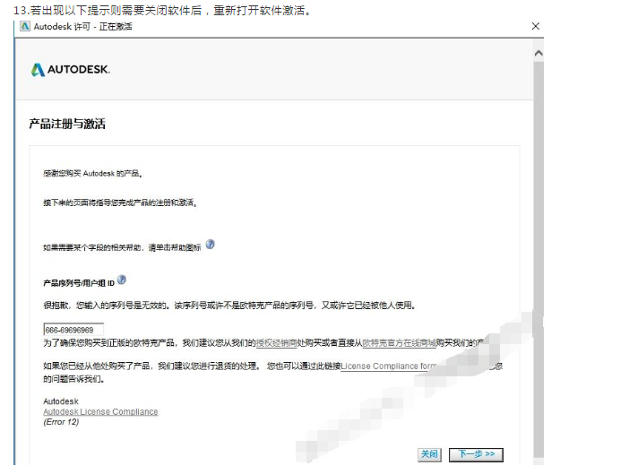Click the 产品注册与激活 heading
The height and width of the screenshot is (474, 629).
tap(67, 124)
